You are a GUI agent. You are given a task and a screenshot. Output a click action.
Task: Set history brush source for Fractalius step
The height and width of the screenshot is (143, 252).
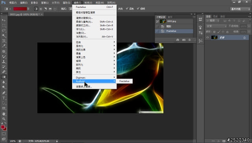coord(157,31)
